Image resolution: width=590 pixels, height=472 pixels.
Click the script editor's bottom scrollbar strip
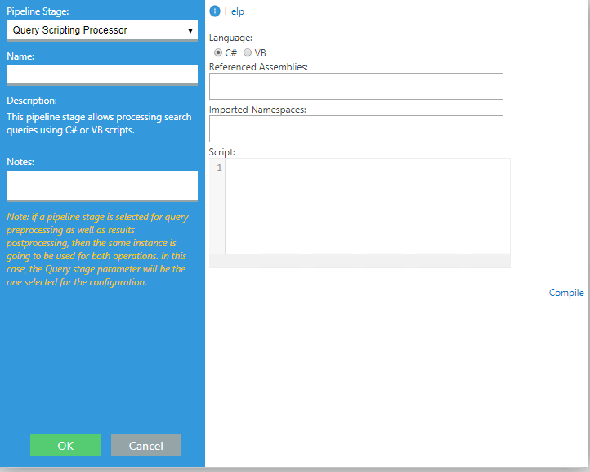[x=360, y=261]
